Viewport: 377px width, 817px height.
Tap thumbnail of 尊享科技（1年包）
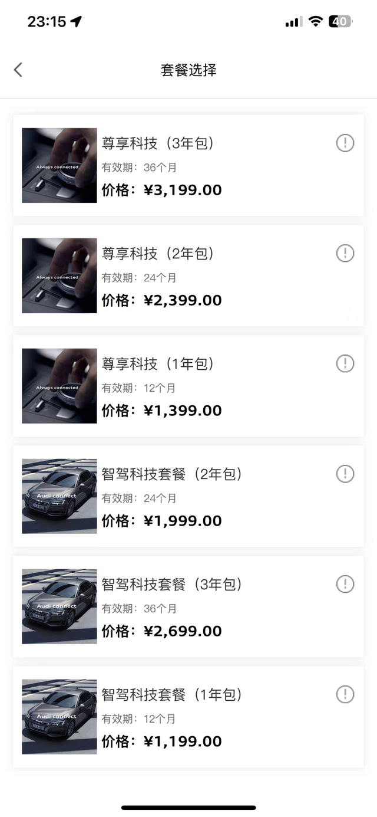pos(59,386)
